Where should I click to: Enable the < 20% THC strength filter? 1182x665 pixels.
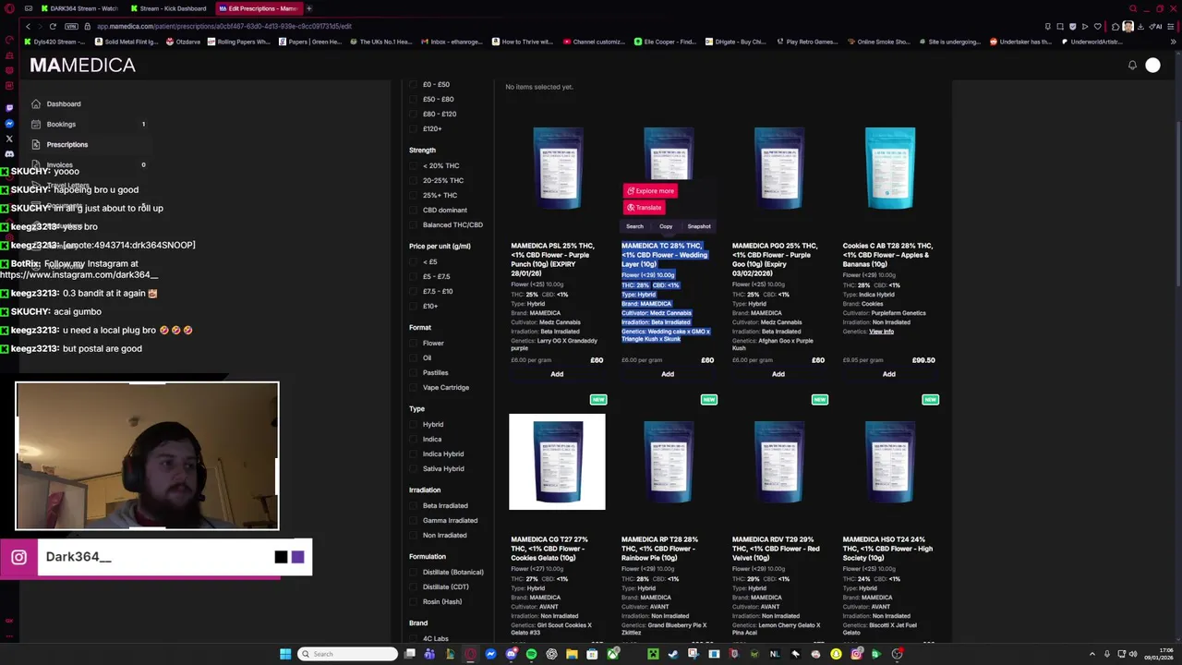tap(415, 165)
